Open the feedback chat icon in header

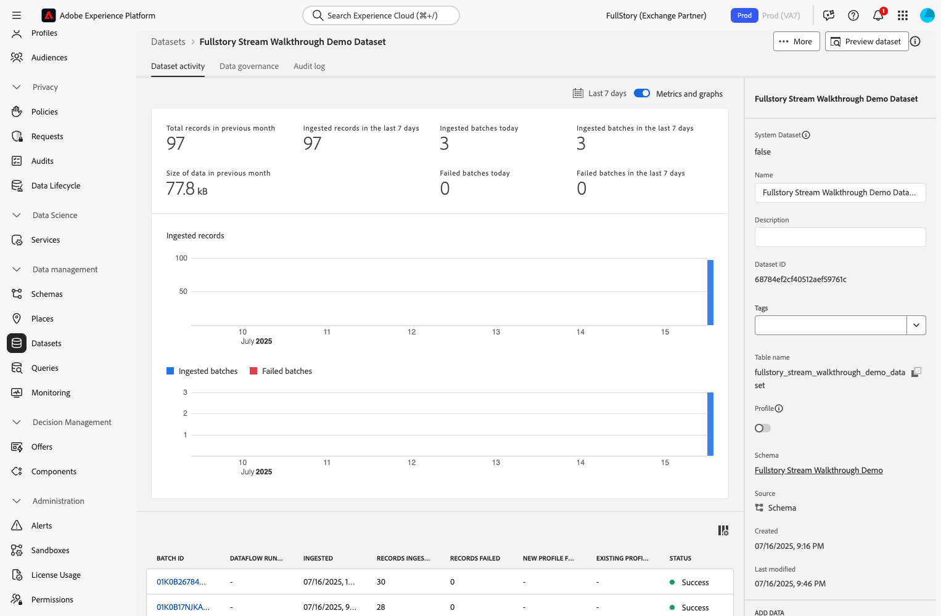829,15
